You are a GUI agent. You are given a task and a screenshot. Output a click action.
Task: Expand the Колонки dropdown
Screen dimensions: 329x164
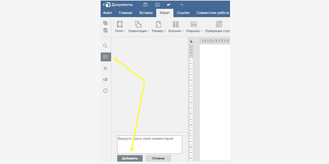[176, 27]
